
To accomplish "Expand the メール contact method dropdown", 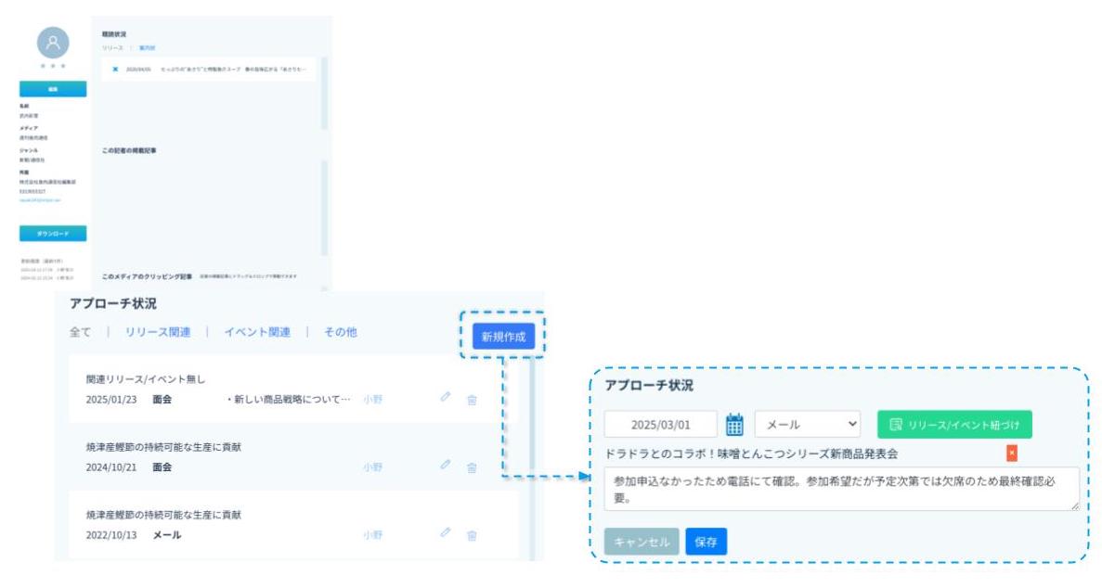I will pyautogui.click(x=808, y=425).
